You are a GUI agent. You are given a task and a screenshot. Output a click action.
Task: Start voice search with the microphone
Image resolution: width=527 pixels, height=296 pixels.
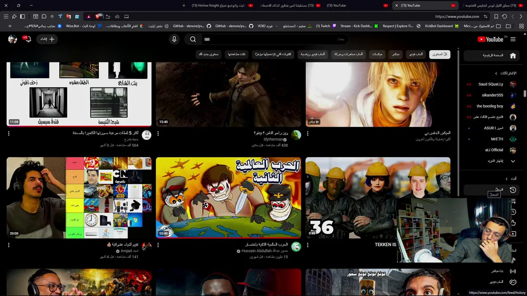coord(174,39)
